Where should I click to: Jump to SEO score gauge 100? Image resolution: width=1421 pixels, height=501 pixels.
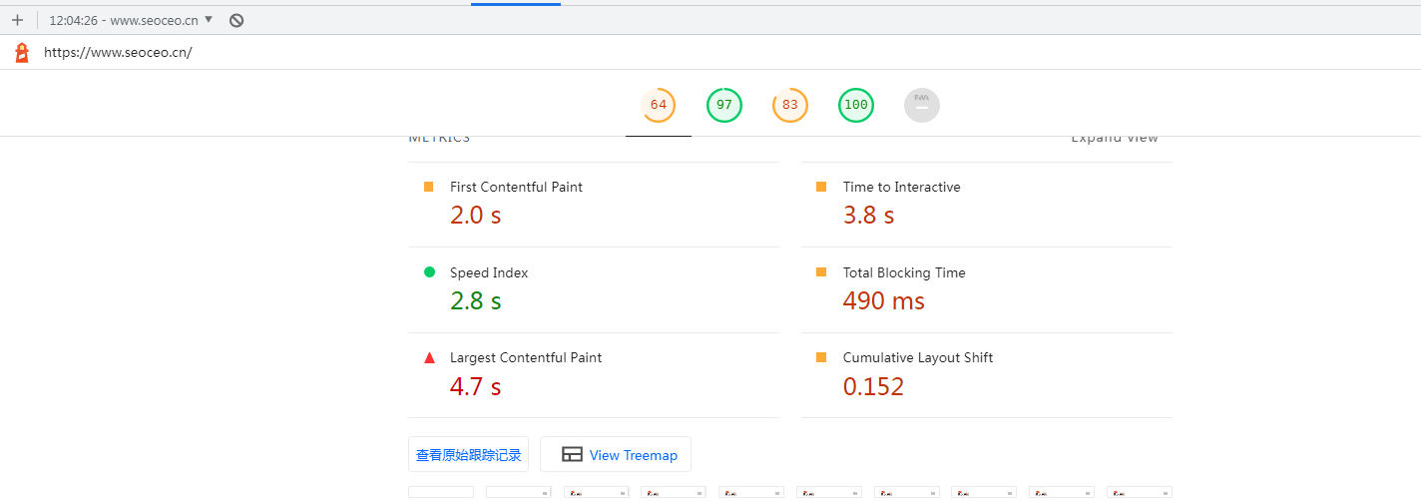[856, 105]
